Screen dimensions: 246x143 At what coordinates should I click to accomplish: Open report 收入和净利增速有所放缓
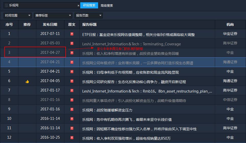tap(131, 54)
